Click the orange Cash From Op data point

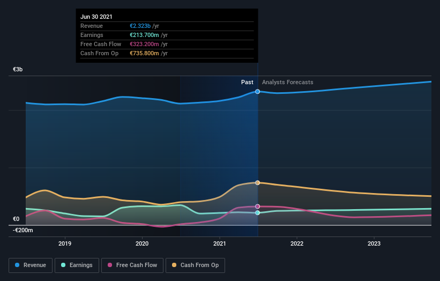point(257,183)
